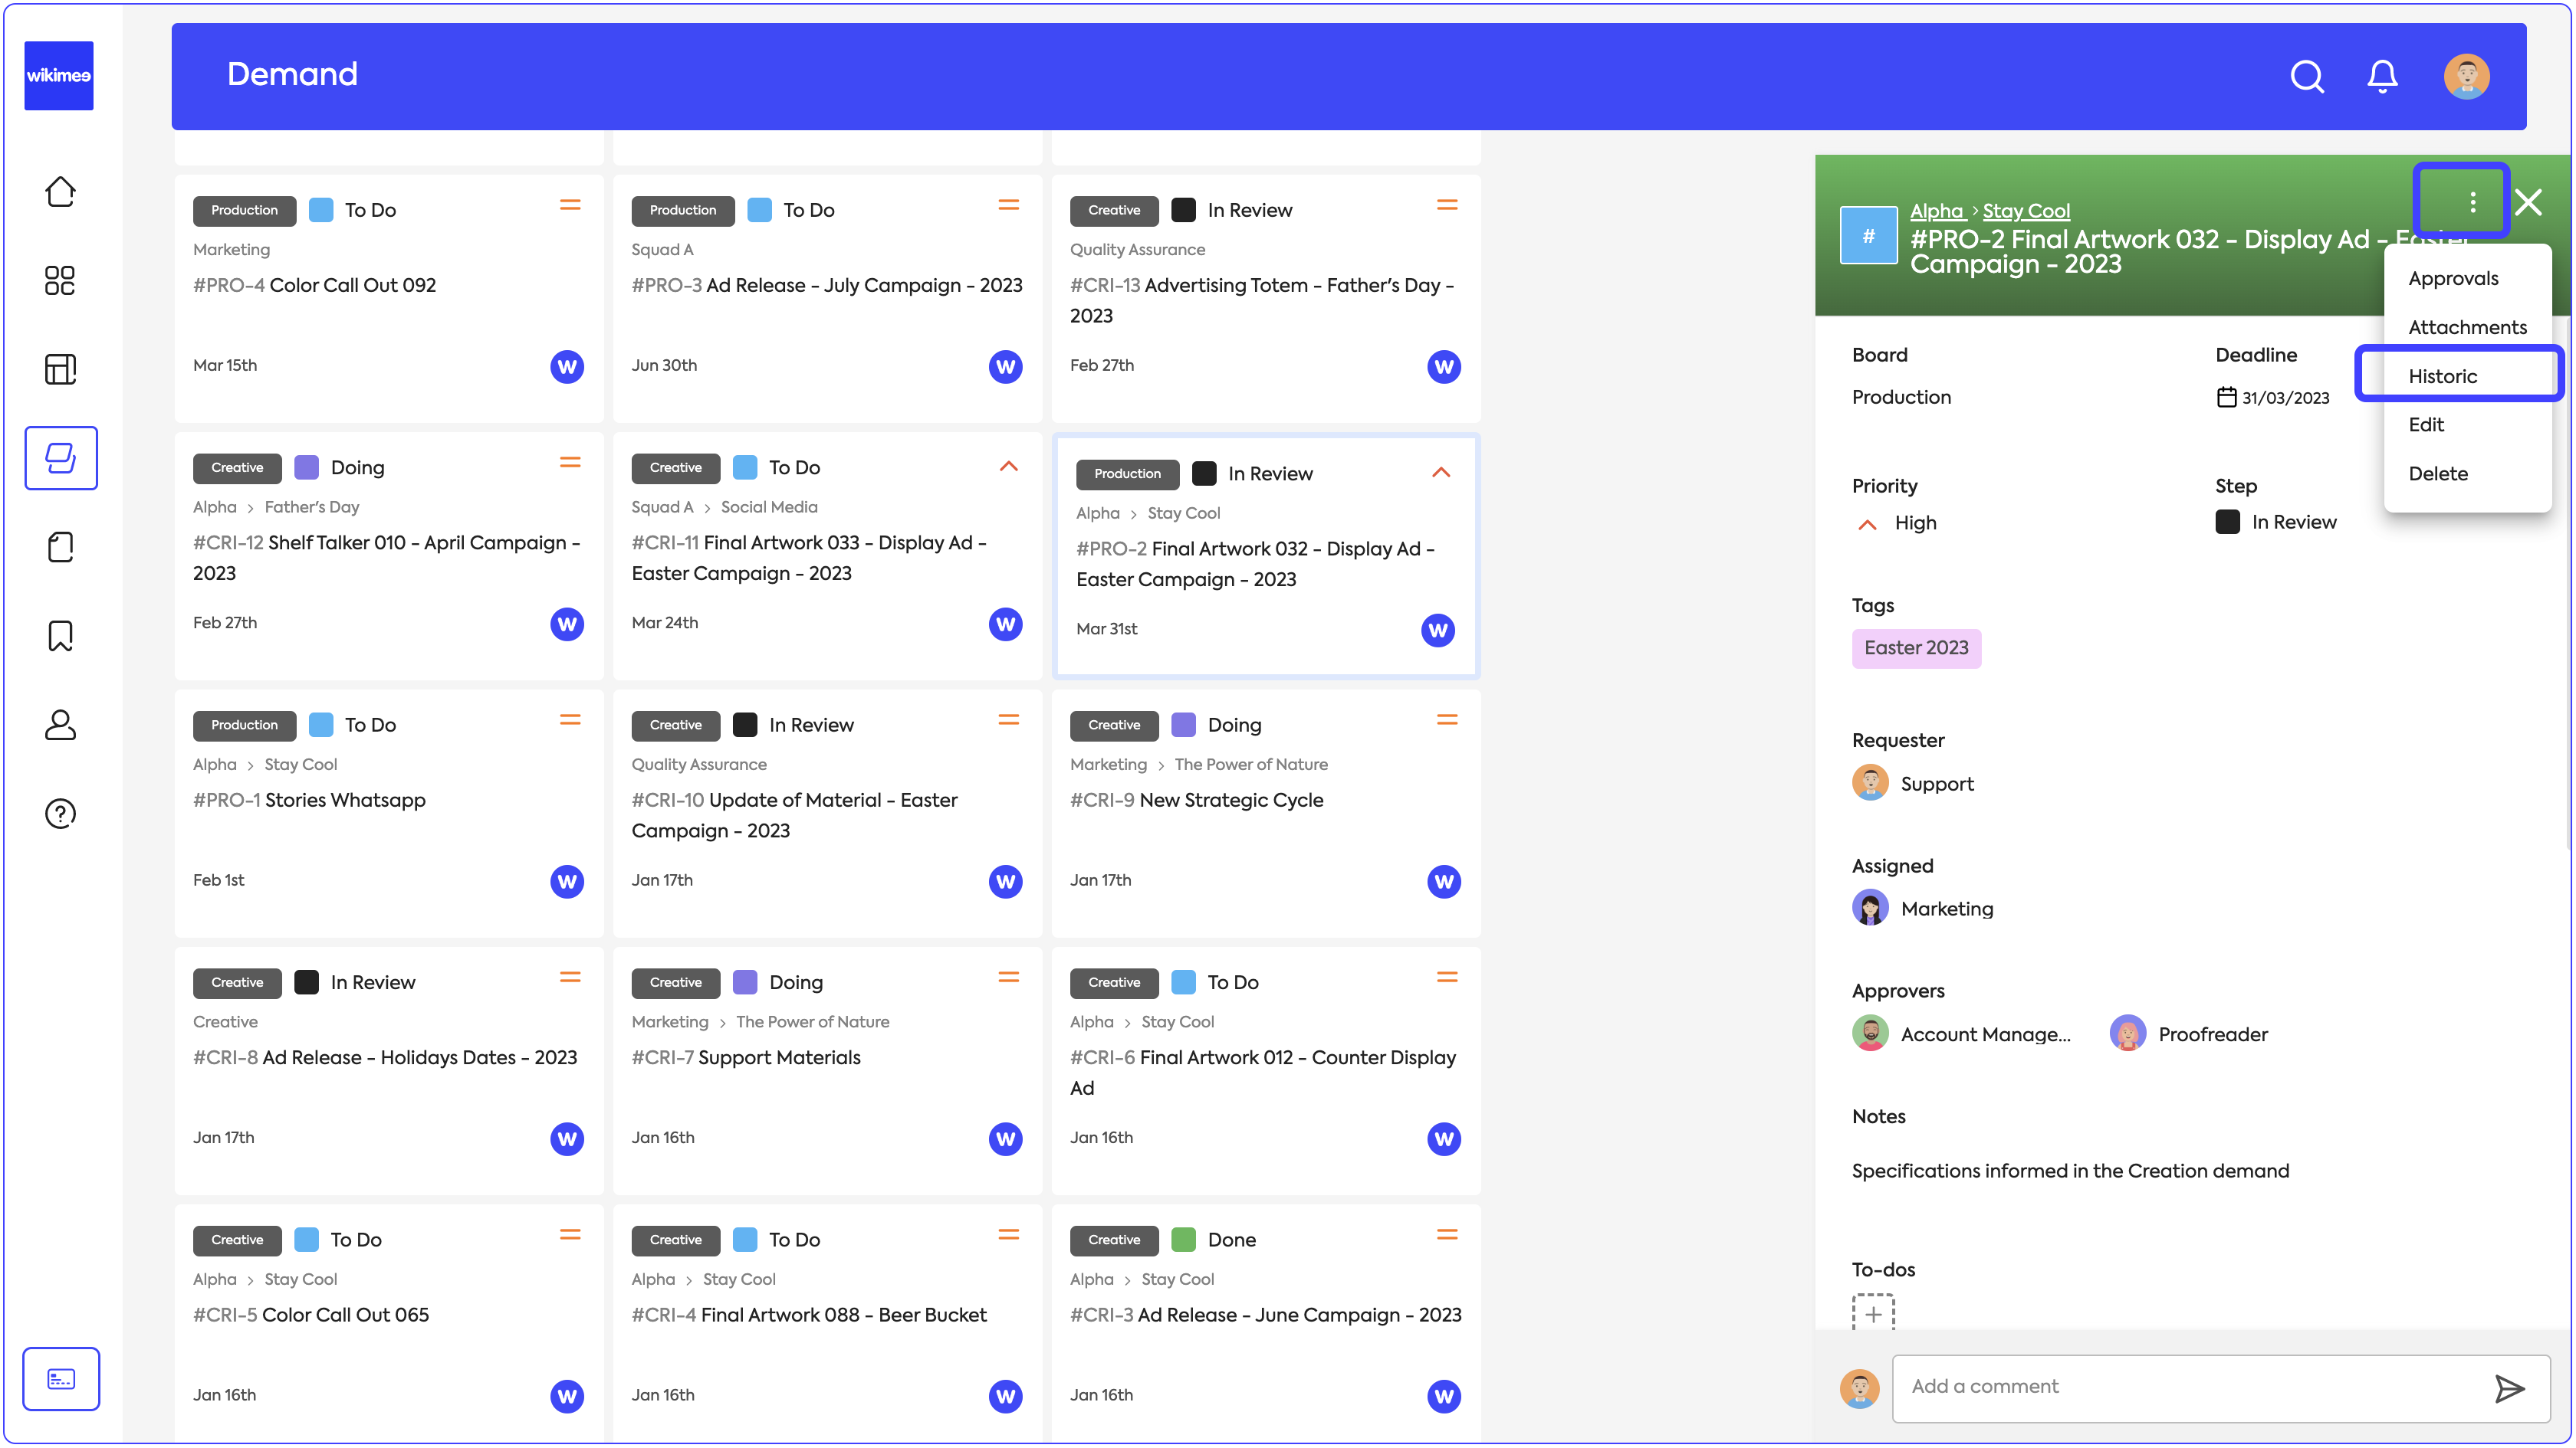
Task: Open the dashboard grid sidebar icon
Action: (60, 281)
